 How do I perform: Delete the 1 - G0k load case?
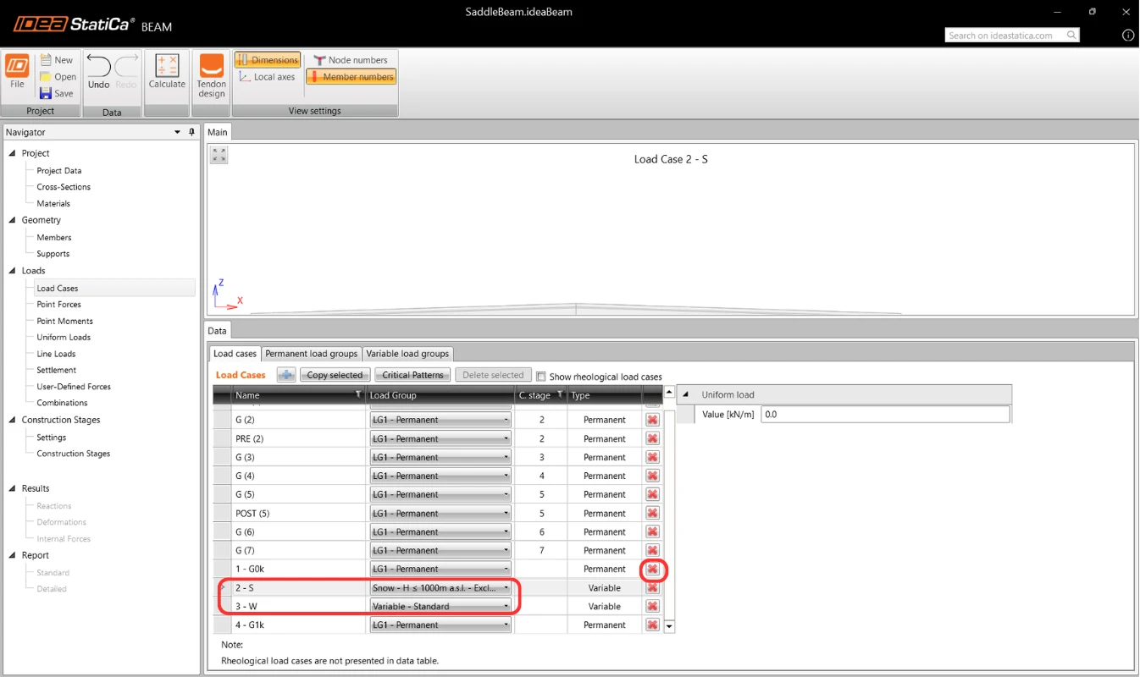click(652, 569)
